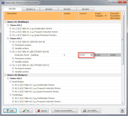Collapse the Road Bridges node

(x=11, y=82)
